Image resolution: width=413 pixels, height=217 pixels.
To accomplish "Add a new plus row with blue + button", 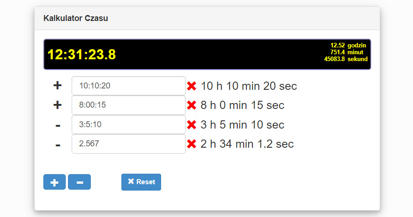I will (x=54, y=182).
